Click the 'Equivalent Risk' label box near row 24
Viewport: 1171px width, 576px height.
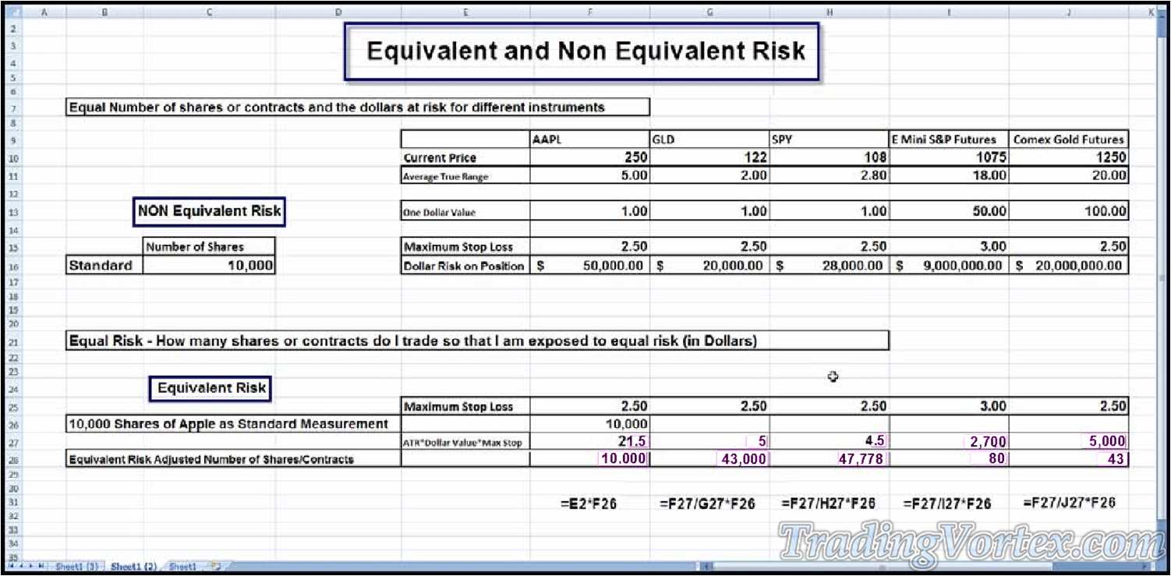pyautogui.click(x=211, y=387)
